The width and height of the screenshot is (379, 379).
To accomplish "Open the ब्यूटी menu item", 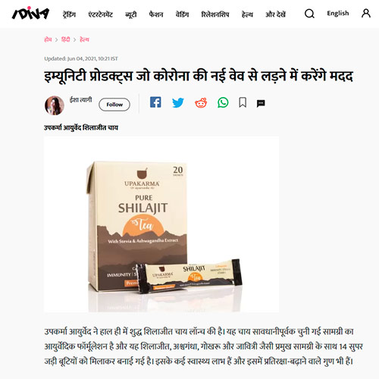I will pyautogui.click(x=131, y=14).
